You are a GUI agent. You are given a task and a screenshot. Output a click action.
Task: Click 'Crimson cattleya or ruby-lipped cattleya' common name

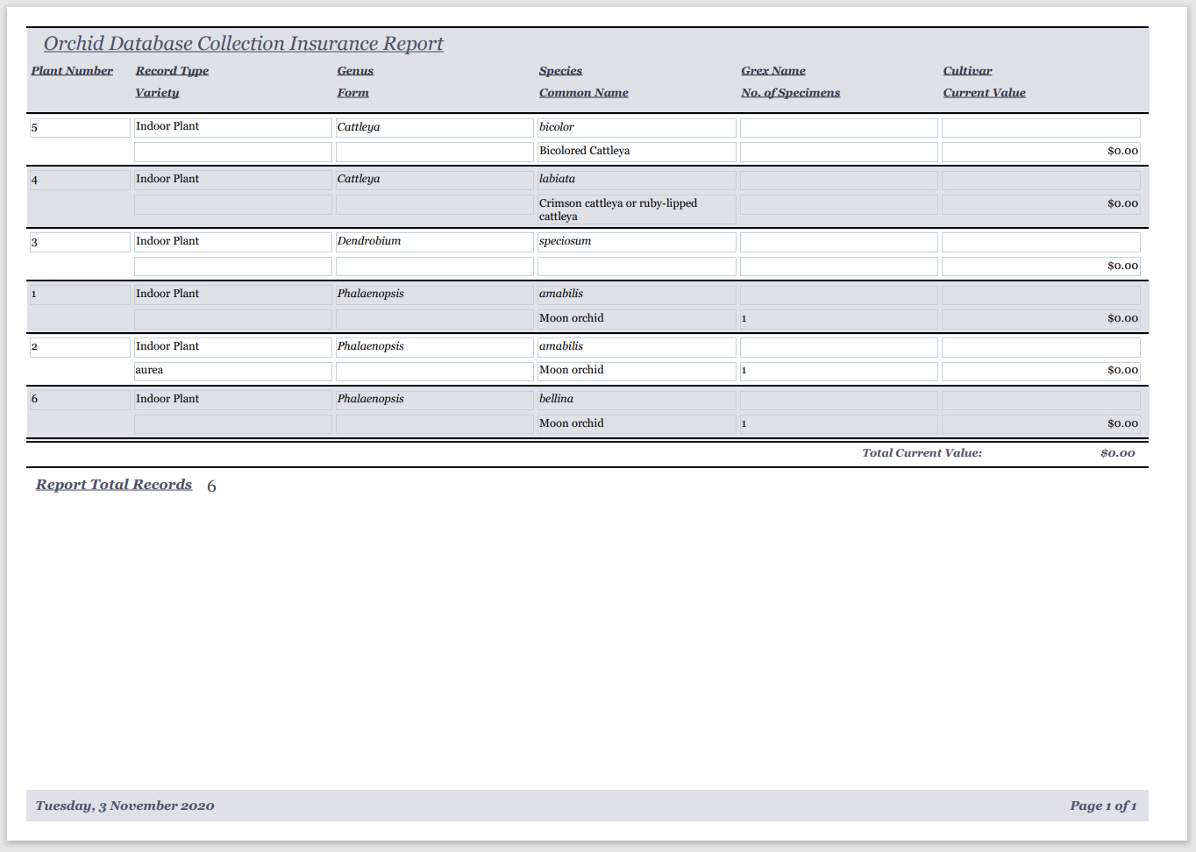pos(637,209)
